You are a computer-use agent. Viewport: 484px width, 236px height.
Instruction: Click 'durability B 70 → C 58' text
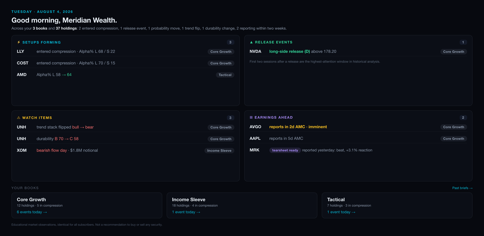tap(58, 138)
